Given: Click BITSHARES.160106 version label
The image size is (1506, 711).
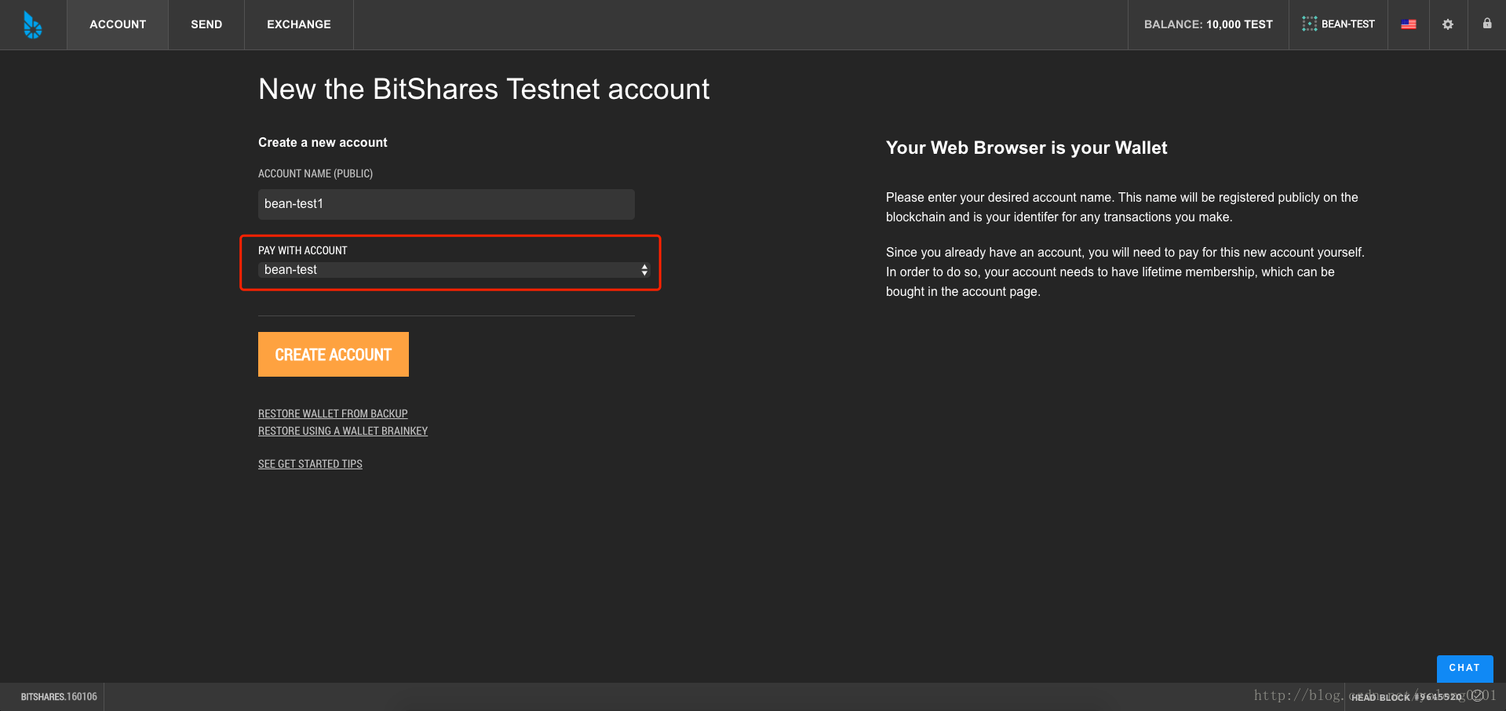Looking at the screenshot, I should (x=59, y=697).
